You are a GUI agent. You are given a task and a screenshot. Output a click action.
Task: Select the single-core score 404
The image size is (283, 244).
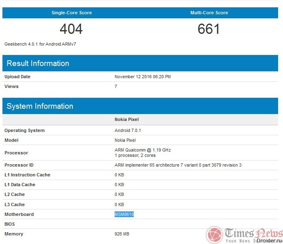coord(71,29)
